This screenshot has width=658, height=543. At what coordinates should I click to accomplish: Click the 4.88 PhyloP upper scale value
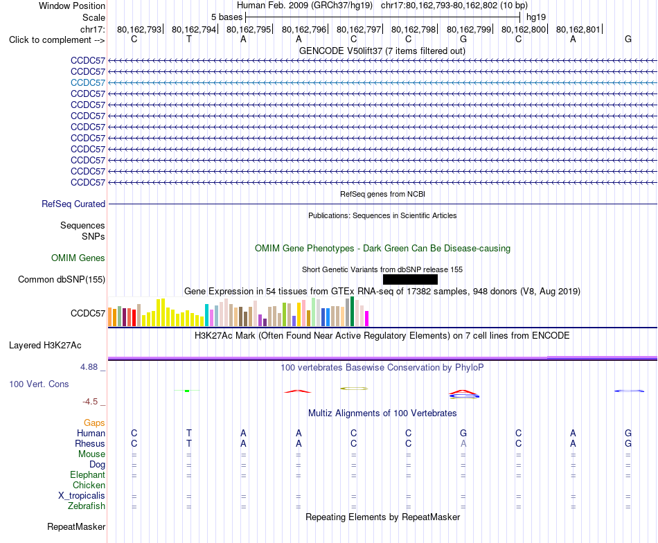(x=89, y=367)
